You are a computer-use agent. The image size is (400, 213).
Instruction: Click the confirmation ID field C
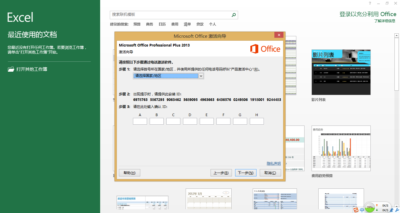[x=173, y=121]
